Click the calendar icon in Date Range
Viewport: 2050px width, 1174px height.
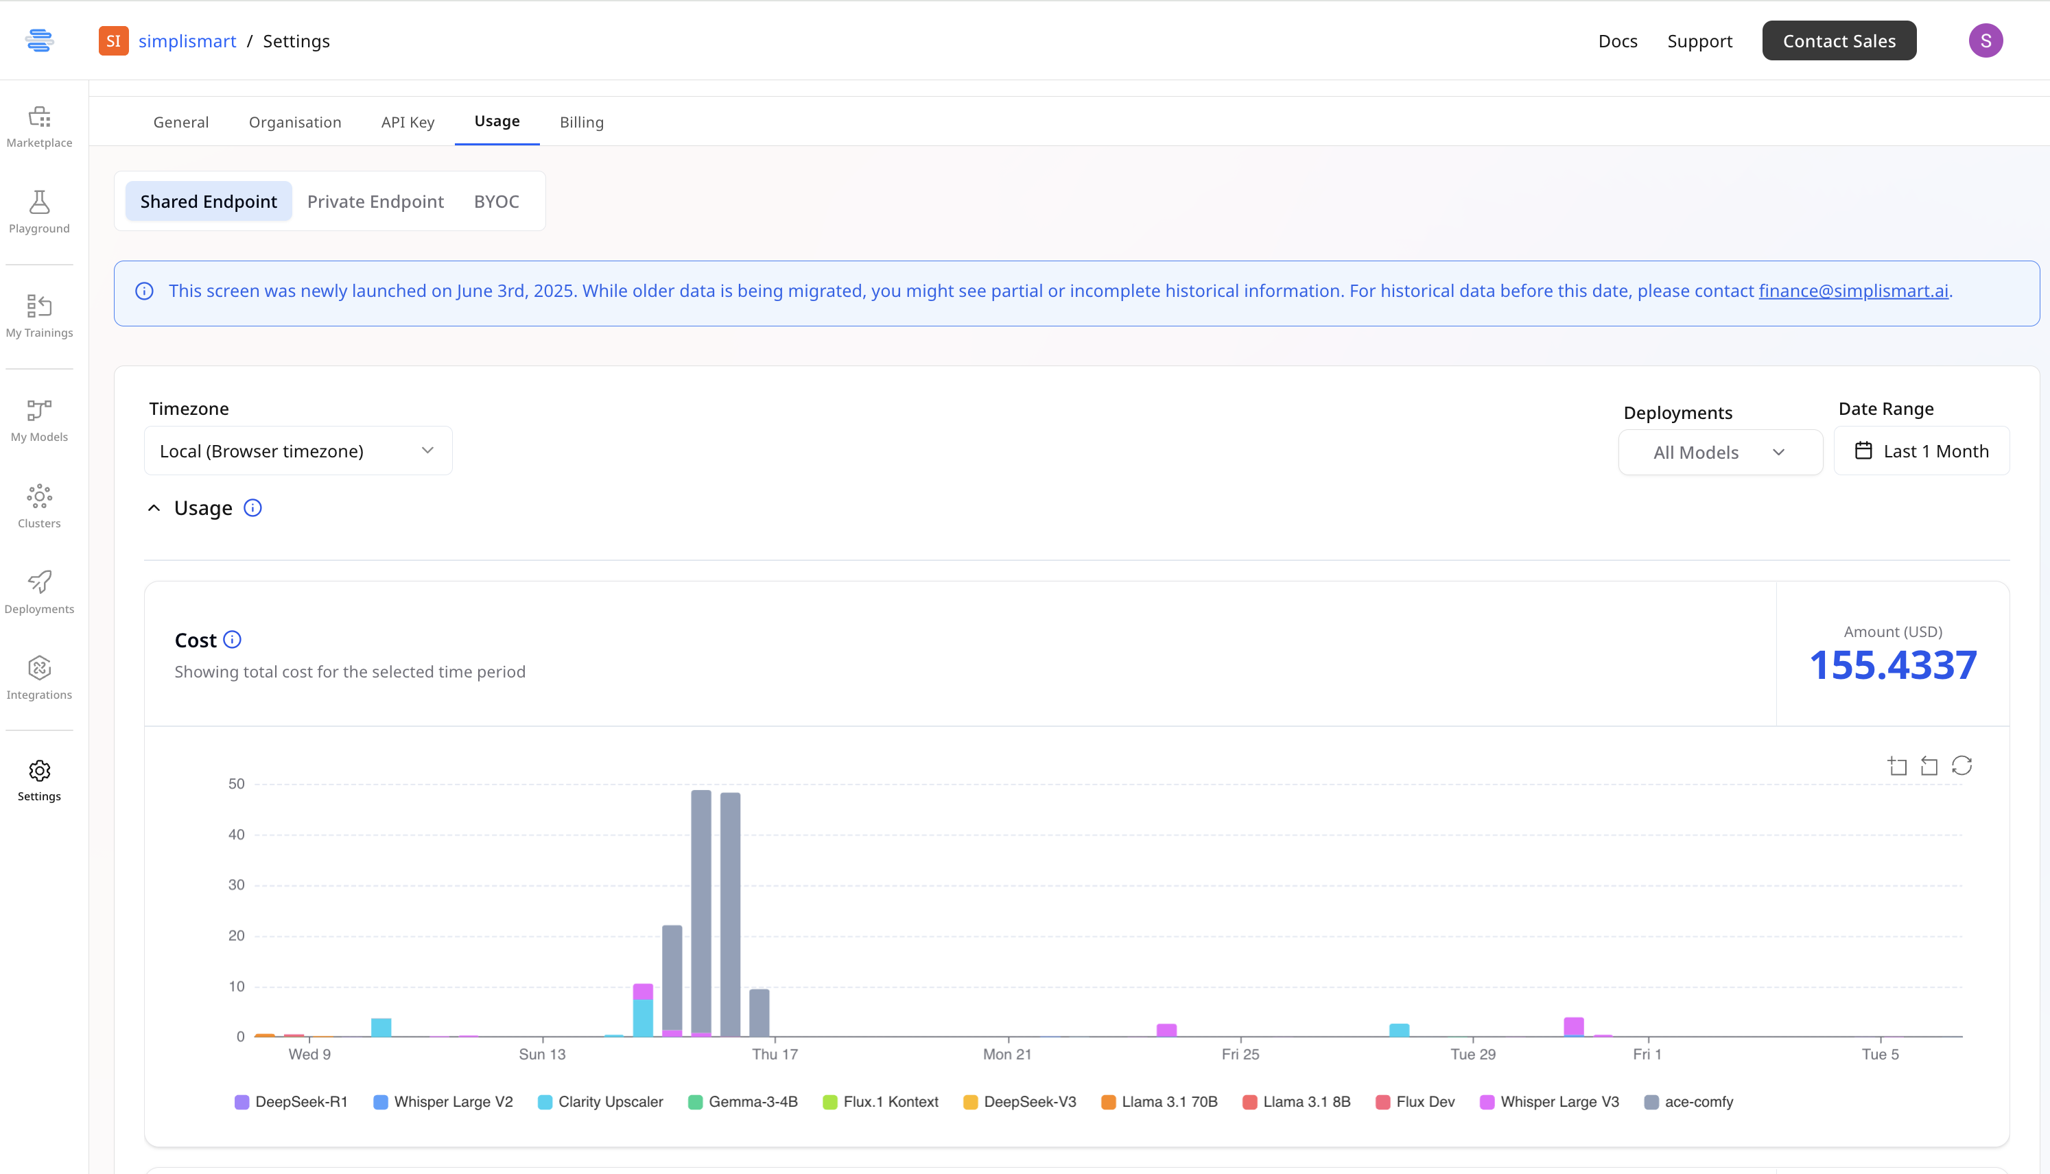point(1863,451)
